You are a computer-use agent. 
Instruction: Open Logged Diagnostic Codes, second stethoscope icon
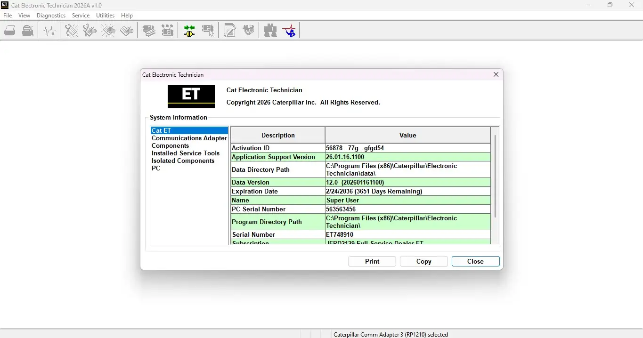90,31
